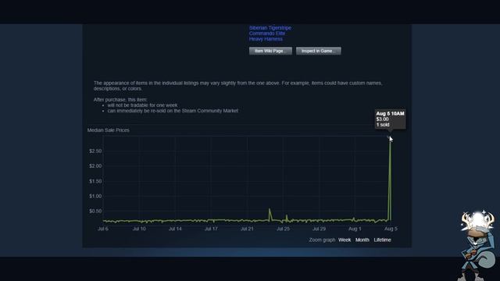This screenshot has height=281, width=500.
Task: Click the Jul 25 axis label
Action: pyautogui.click(x=283, y=229)
